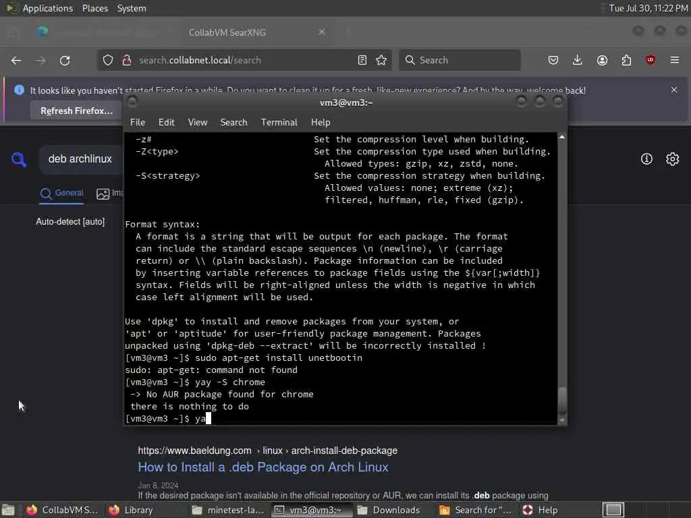Open terminal View menu
691x518 pixels.
(198, 123)
